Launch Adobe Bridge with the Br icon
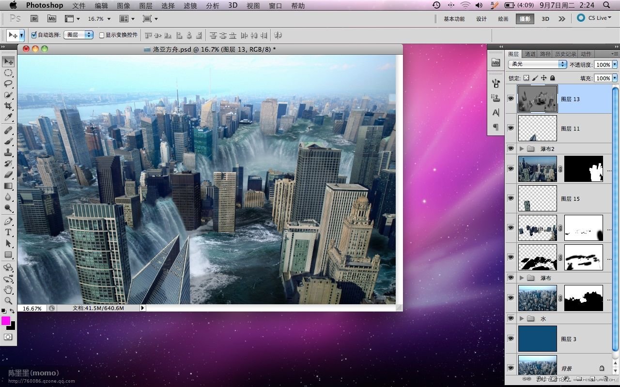This screenshot has height=387, width=620. coord(34,18)
